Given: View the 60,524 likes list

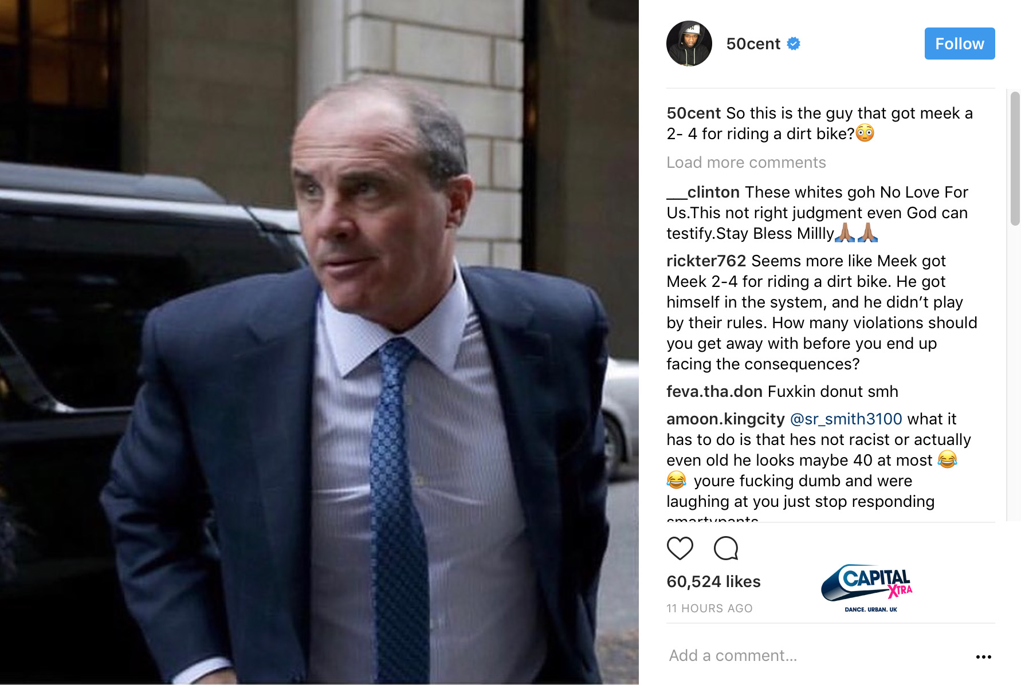Looking at the screenshot, I should [x=713, y=582].
